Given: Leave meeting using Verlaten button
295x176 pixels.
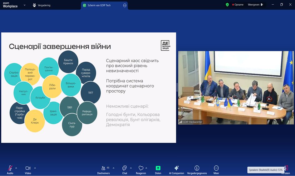Looking at the screenshot, I should [x=285, y=170].
